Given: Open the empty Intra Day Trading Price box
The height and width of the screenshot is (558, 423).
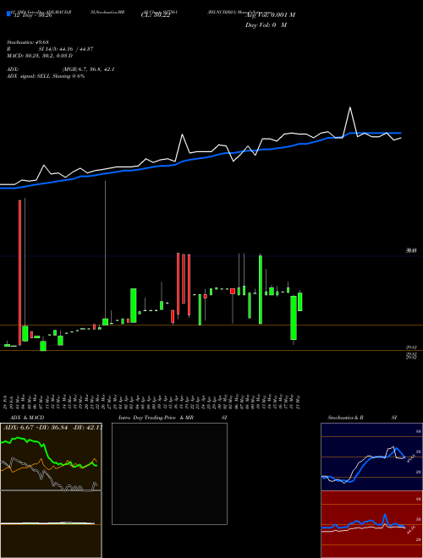Looking at the screenshot, I should (169, 473).
